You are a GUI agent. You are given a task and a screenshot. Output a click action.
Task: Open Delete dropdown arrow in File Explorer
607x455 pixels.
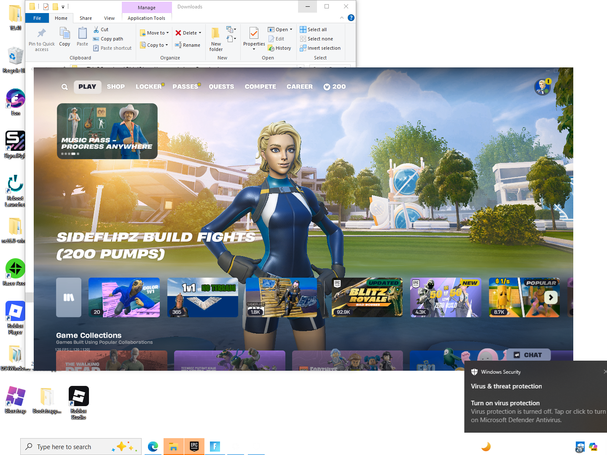200,33
